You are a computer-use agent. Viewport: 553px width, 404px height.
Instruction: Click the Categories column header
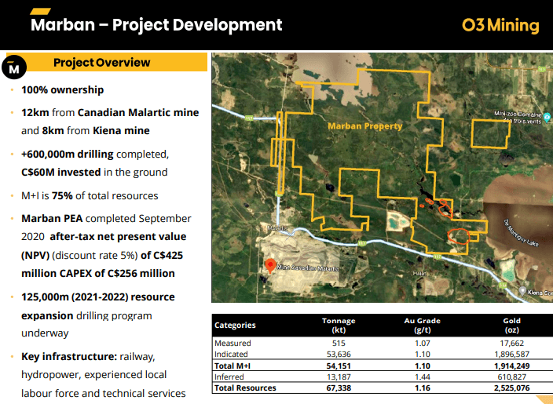[235, 325]
